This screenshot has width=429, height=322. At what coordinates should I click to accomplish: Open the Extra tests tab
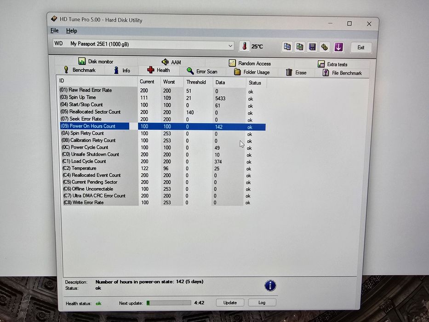tap(332, 64)
